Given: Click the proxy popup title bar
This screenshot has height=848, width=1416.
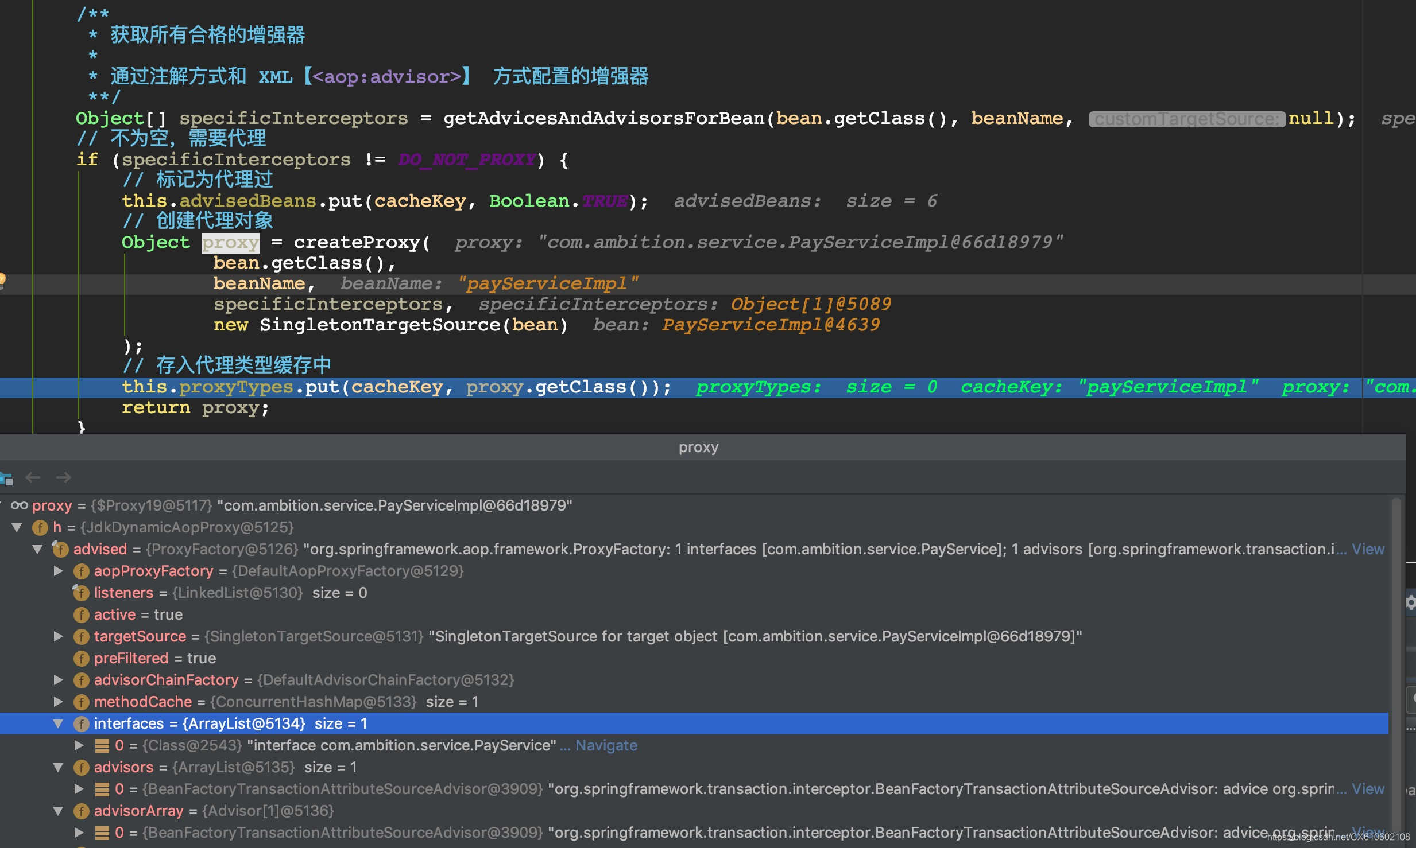Looking at the screenshot, I should pos(702,447).
